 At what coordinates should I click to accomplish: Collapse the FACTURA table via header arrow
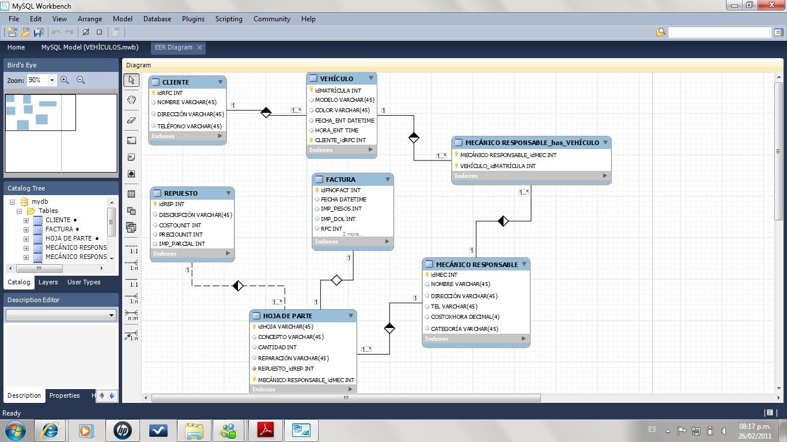pyautogui.click(x=387, y=180)
